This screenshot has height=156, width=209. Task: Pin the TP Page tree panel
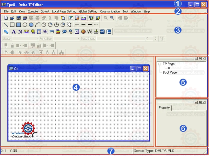[x=200, y=59]
